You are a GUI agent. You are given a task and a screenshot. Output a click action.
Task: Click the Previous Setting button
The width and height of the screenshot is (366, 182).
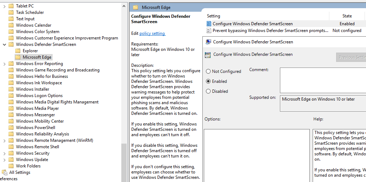click(x=351, y=57)
